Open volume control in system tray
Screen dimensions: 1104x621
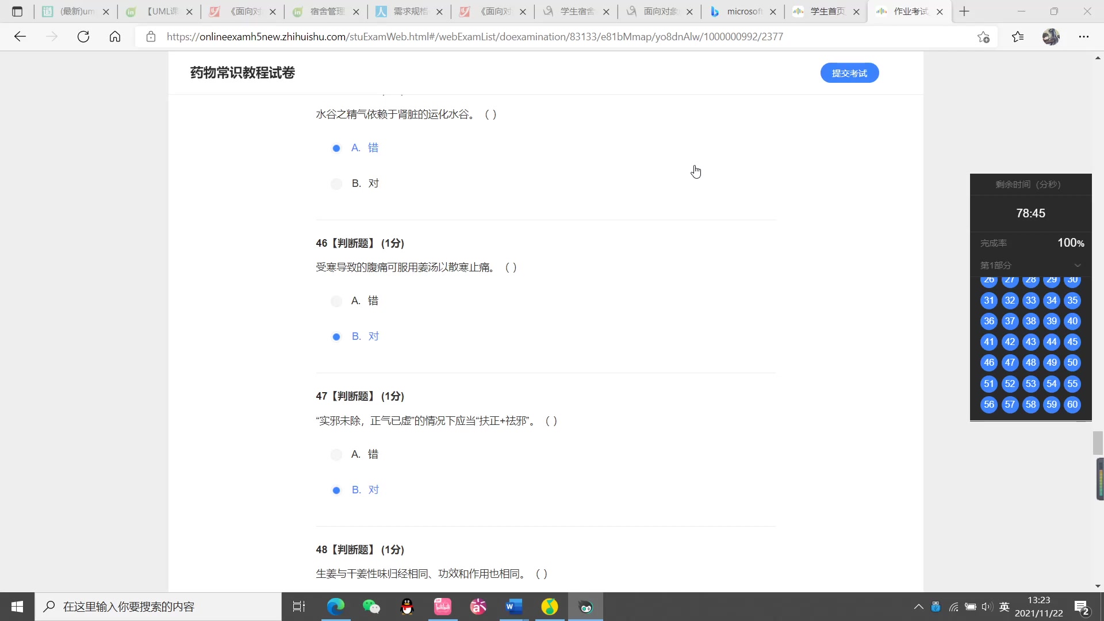tap(987, 607)
